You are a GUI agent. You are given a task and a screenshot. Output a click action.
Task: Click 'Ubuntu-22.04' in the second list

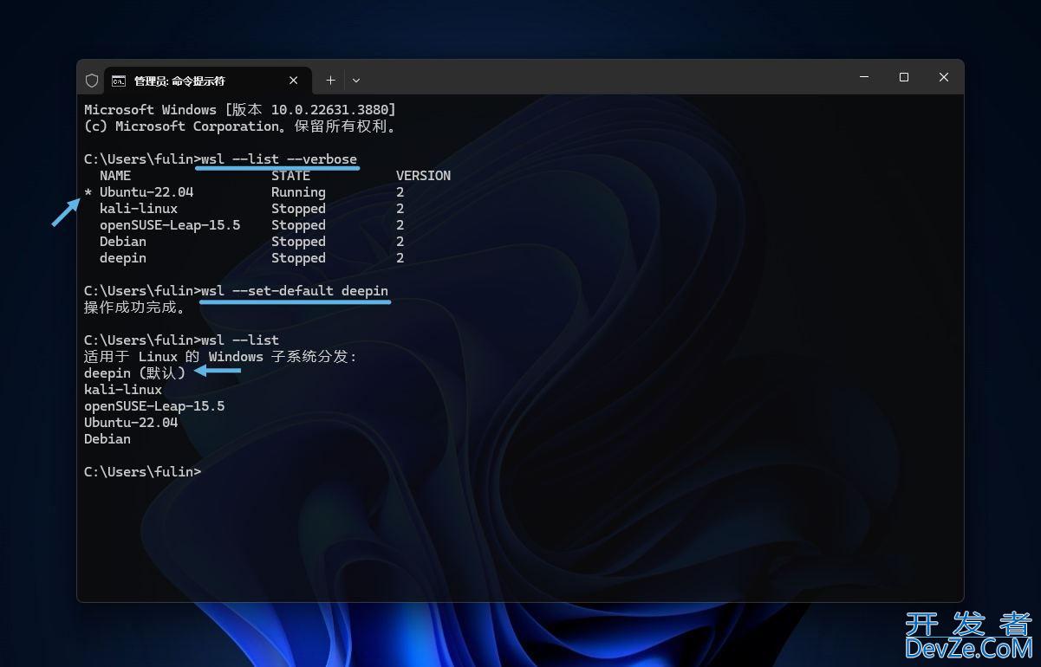131,423
